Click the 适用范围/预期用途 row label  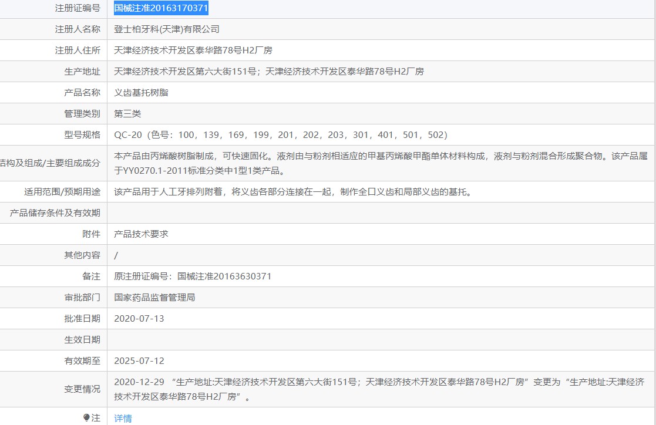click(62, 191)
